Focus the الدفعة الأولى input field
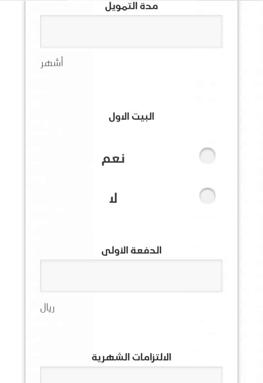The width and height of the screenshot is (263, 383). click(131, 276)
